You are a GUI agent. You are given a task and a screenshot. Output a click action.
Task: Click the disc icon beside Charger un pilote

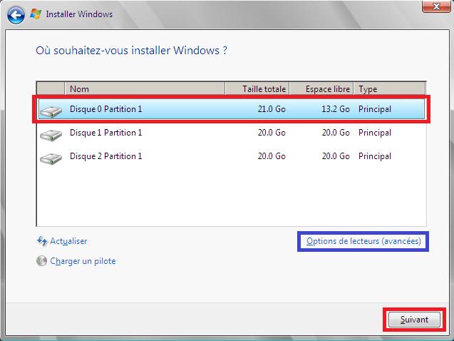click(41, 261)
